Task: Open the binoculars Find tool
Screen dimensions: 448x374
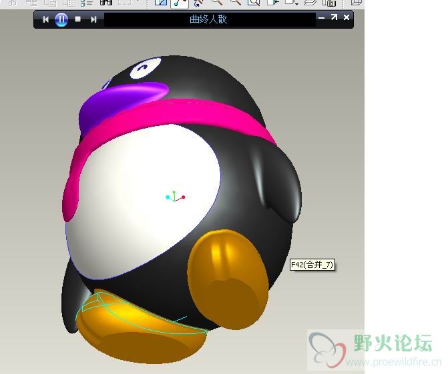Action: [106, 3]
